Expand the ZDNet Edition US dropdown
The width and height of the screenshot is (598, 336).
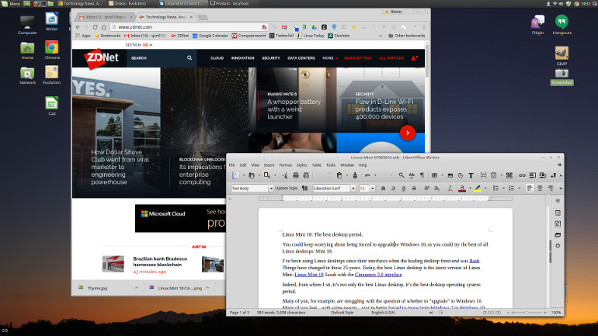151,45
